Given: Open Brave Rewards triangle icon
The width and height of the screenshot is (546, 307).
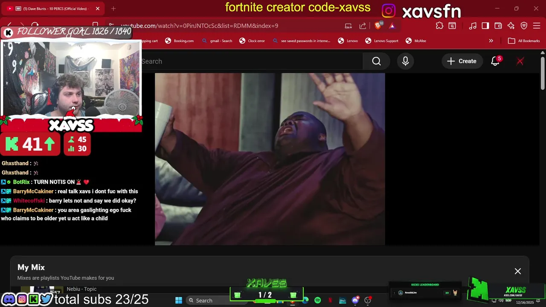Looking at the screenshot, I should point(392,26).
